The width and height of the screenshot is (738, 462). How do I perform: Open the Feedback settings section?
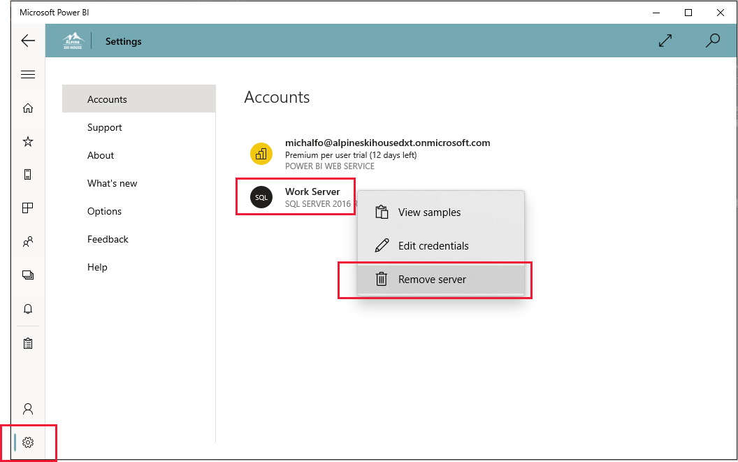click(139, 239)
